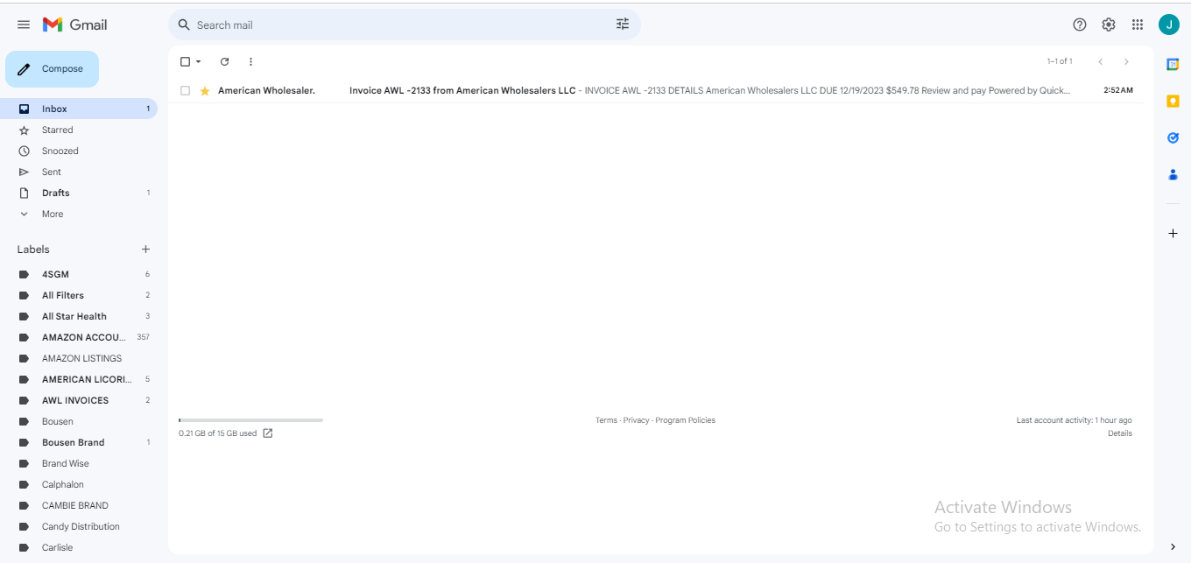The height and width of the screenshot is (563, 1191).
Task: Open the AWL INVOICES label
Action: (79, 400)
